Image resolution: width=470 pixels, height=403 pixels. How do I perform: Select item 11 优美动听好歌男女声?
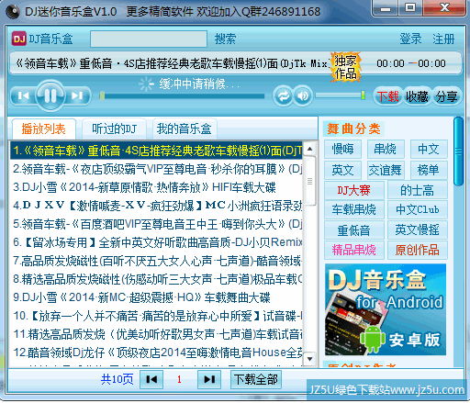156,334
